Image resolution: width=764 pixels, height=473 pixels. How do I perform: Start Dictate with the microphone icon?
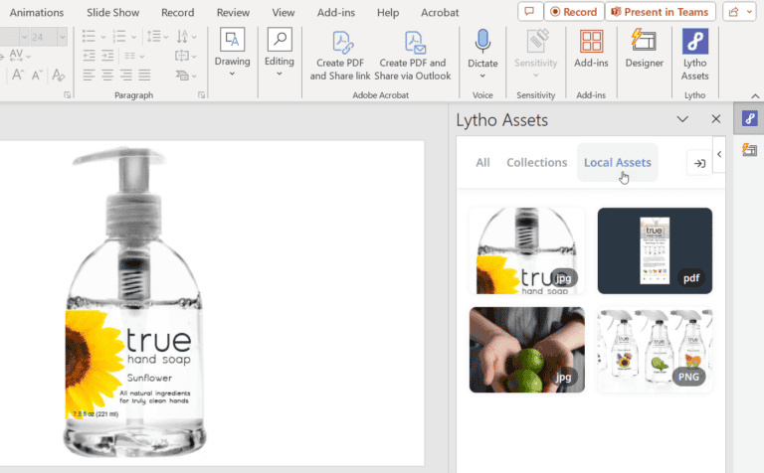[482, 42]
